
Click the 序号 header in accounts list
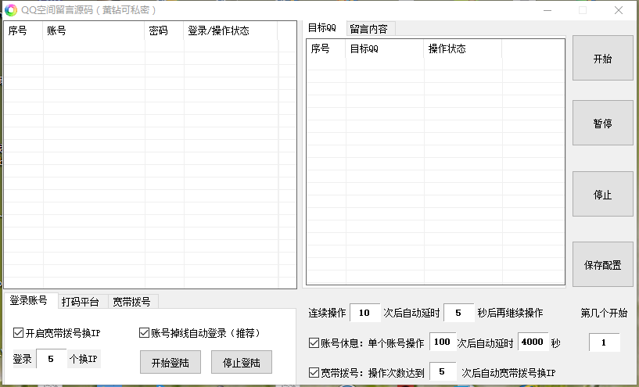(x=23, y=30)
